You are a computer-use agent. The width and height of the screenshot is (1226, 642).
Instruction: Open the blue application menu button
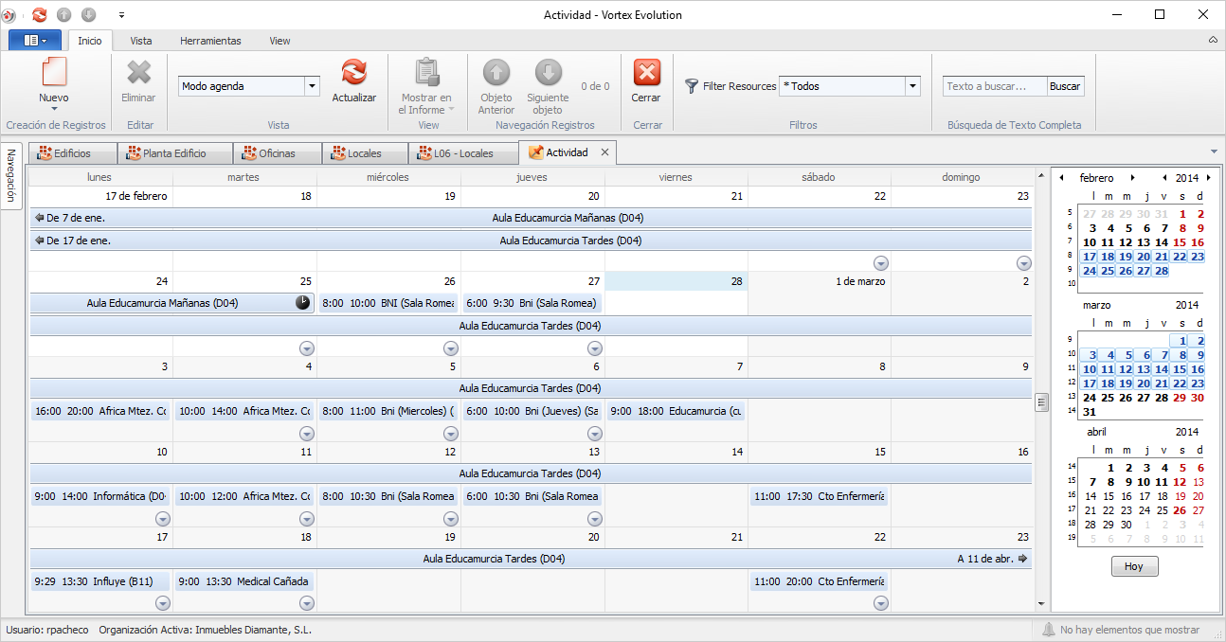point(35,41)
